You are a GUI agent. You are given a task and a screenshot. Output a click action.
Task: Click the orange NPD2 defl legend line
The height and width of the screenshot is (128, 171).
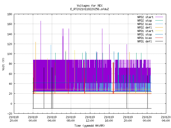point(159,27)
